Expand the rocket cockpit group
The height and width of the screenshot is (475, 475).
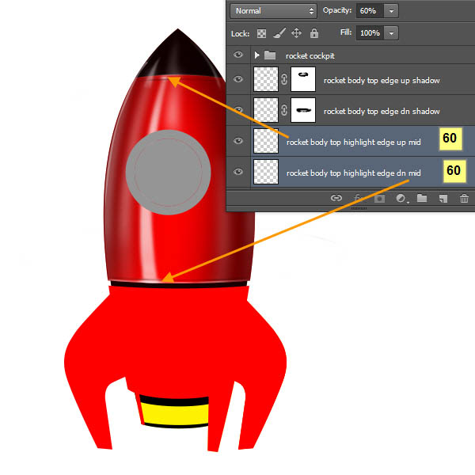[x=256, y=55]
